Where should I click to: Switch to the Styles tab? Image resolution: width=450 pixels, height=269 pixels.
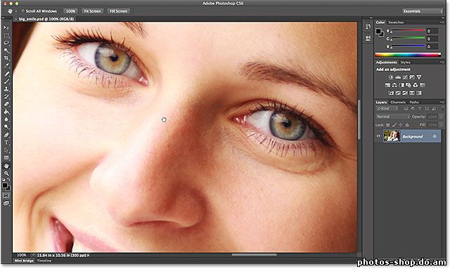[x=406, y=63]
